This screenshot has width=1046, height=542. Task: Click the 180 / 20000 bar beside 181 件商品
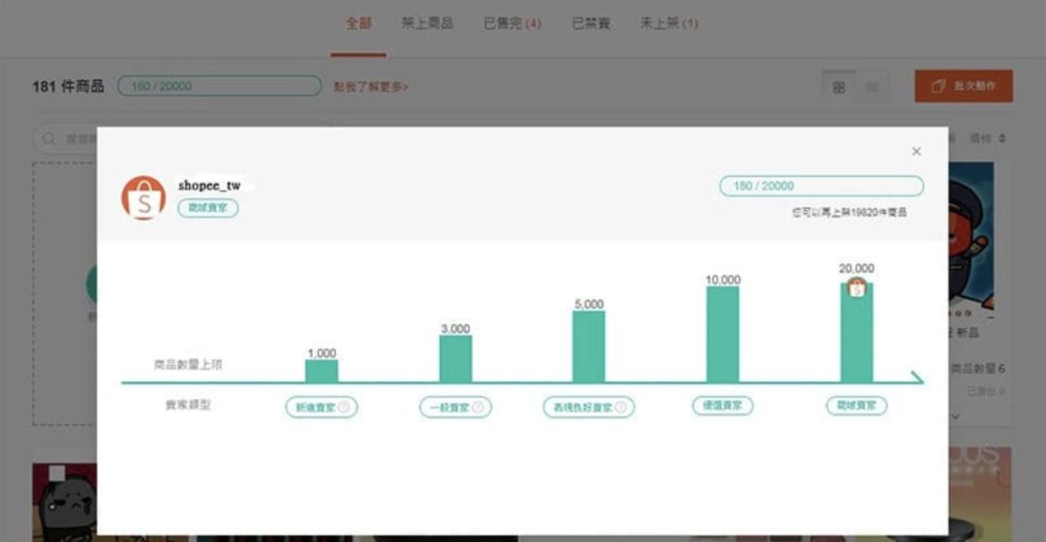[220, 86]
